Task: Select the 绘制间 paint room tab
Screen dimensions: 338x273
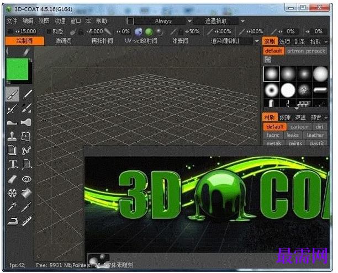Action: (x=25, y=41)
